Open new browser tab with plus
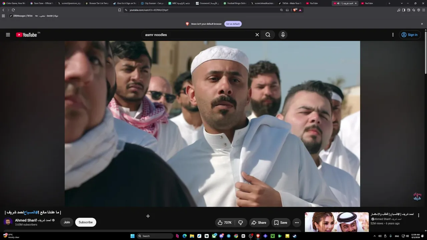The image size is (427, 240). (x=389, y=3)
